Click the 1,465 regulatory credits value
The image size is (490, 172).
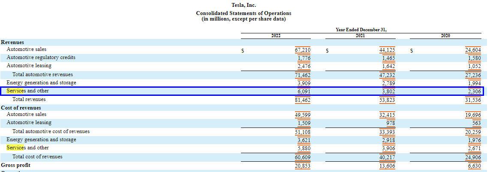[x=389, y=58]
